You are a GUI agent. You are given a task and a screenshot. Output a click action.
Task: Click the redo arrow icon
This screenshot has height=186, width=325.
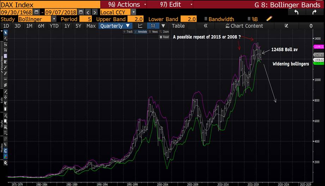pyautogui.click(x=314, y=12)
